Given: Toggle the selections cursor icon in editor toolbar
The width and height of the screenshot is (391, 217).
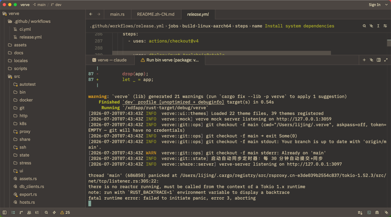Looking at the screenshot, I should [x=378, y=26].
